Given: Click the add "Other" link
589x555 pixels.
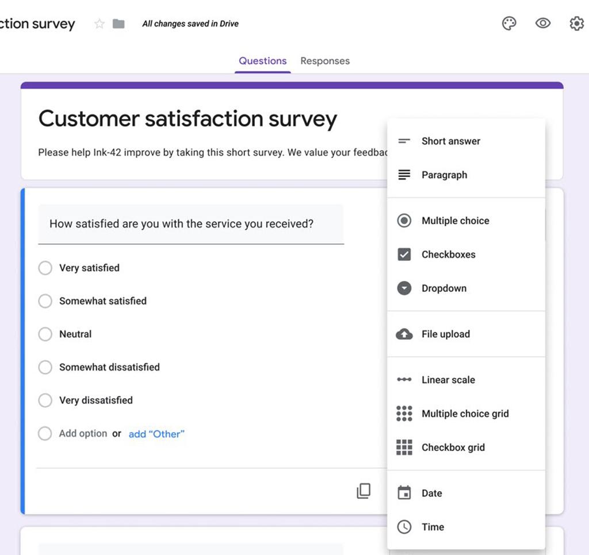Looking at the screenshot, I should (156, 434).
